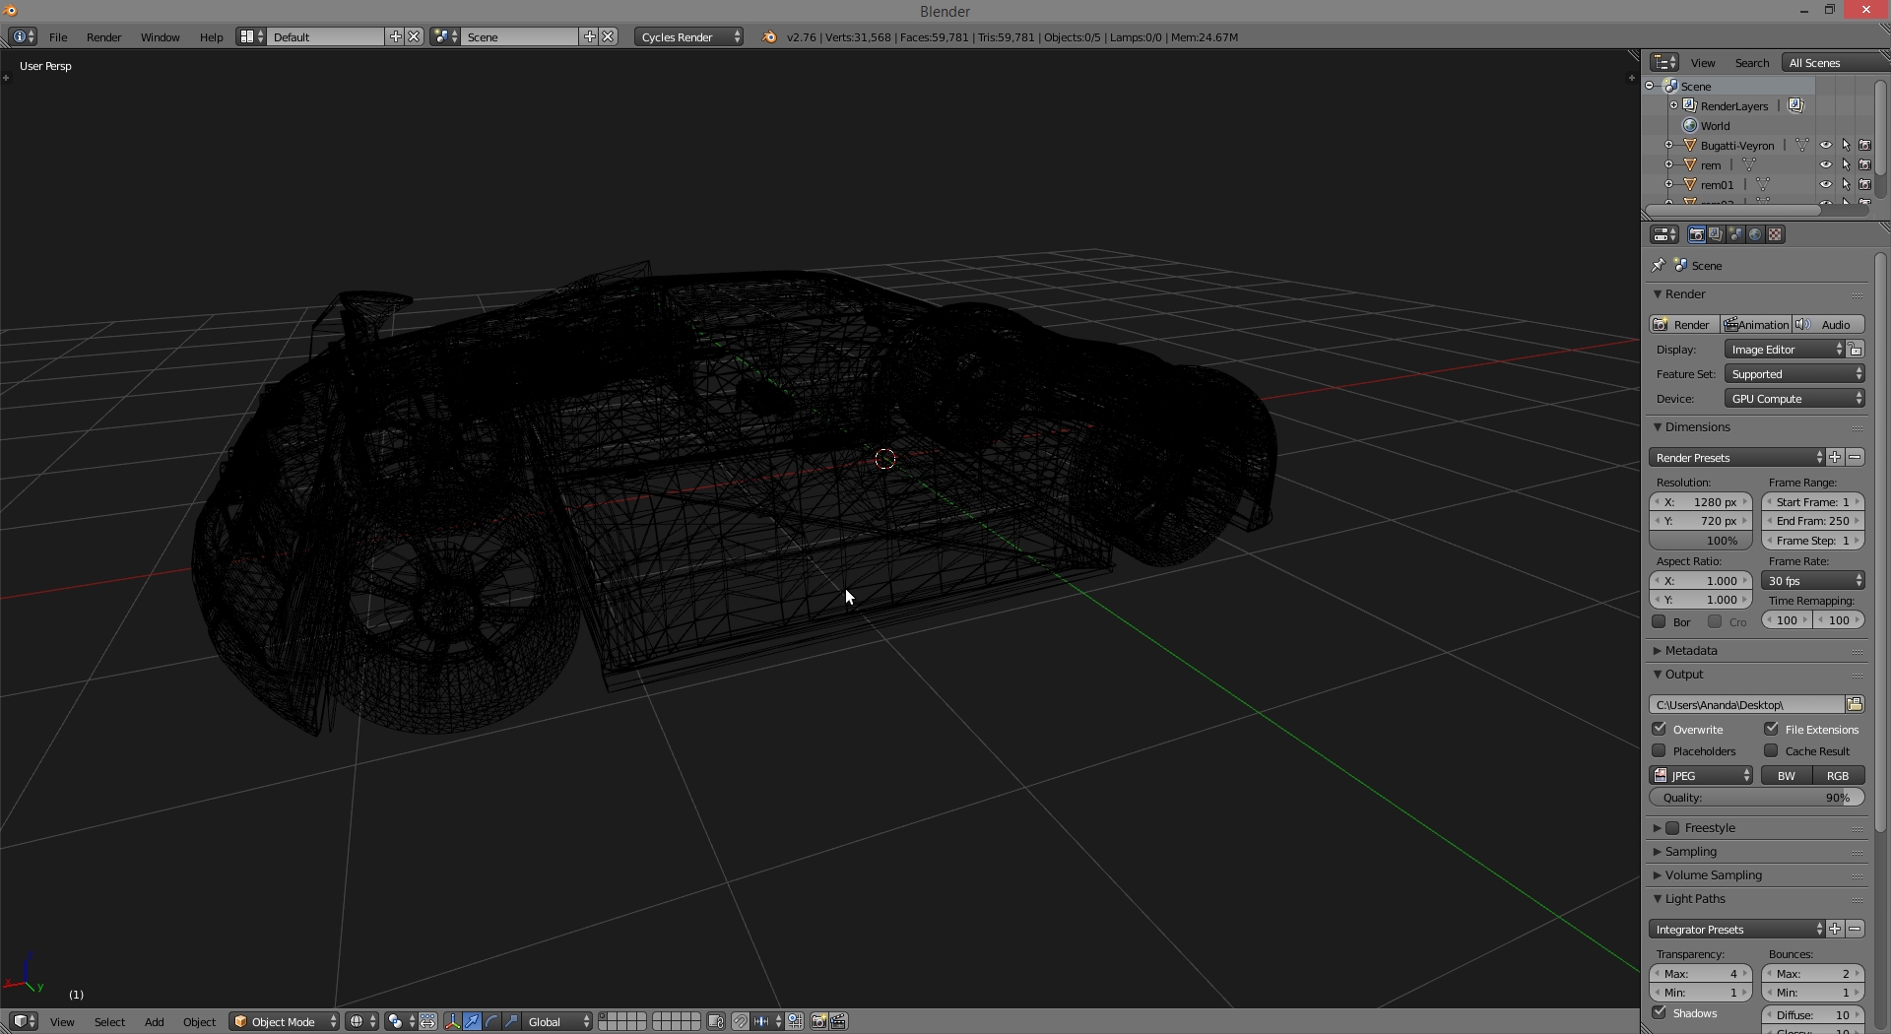
Task: Toggle the Shadows checkbox
Action: pyautogui.click(x=1660, y=1012)
